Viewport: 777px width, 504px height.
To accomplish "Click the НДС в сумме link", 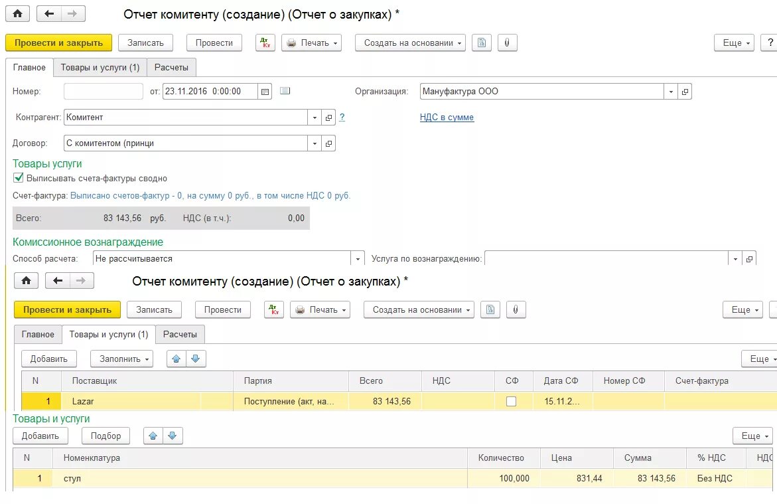I will click(x=447, y=117).
